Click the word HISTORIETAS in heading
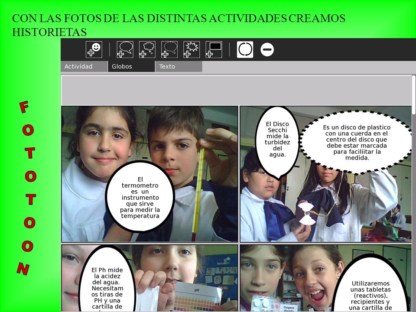The image size is (416, 312). (x=49, y=32)
